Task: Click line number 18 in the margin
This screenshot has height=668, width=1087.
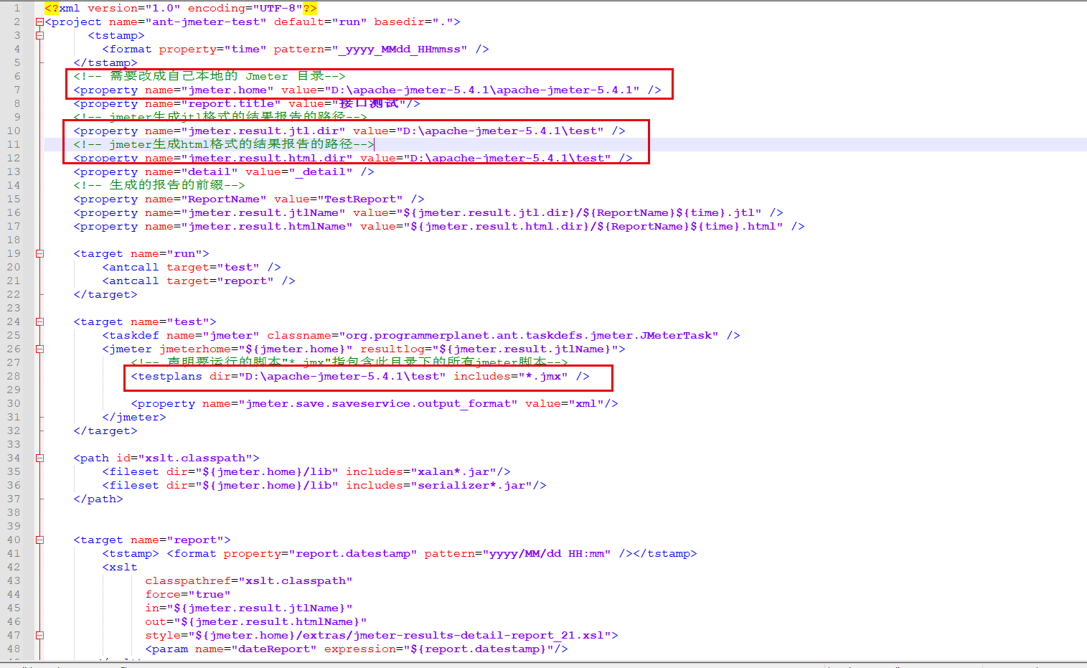Action: coord(14,240)
